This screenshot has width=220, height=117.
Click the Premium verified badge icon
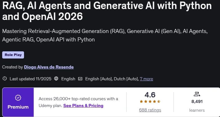coord(18,98)
